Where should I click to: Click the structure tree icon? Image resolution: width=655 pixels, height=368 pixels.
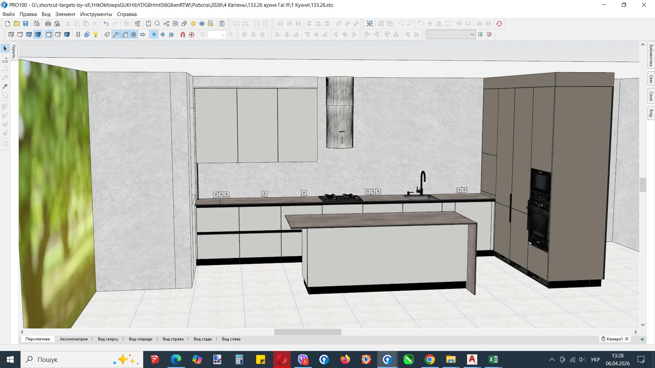(x=166, y=24)
